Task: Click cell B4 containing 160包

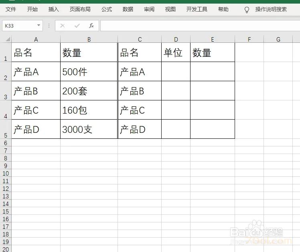Action: pos(89,110)
